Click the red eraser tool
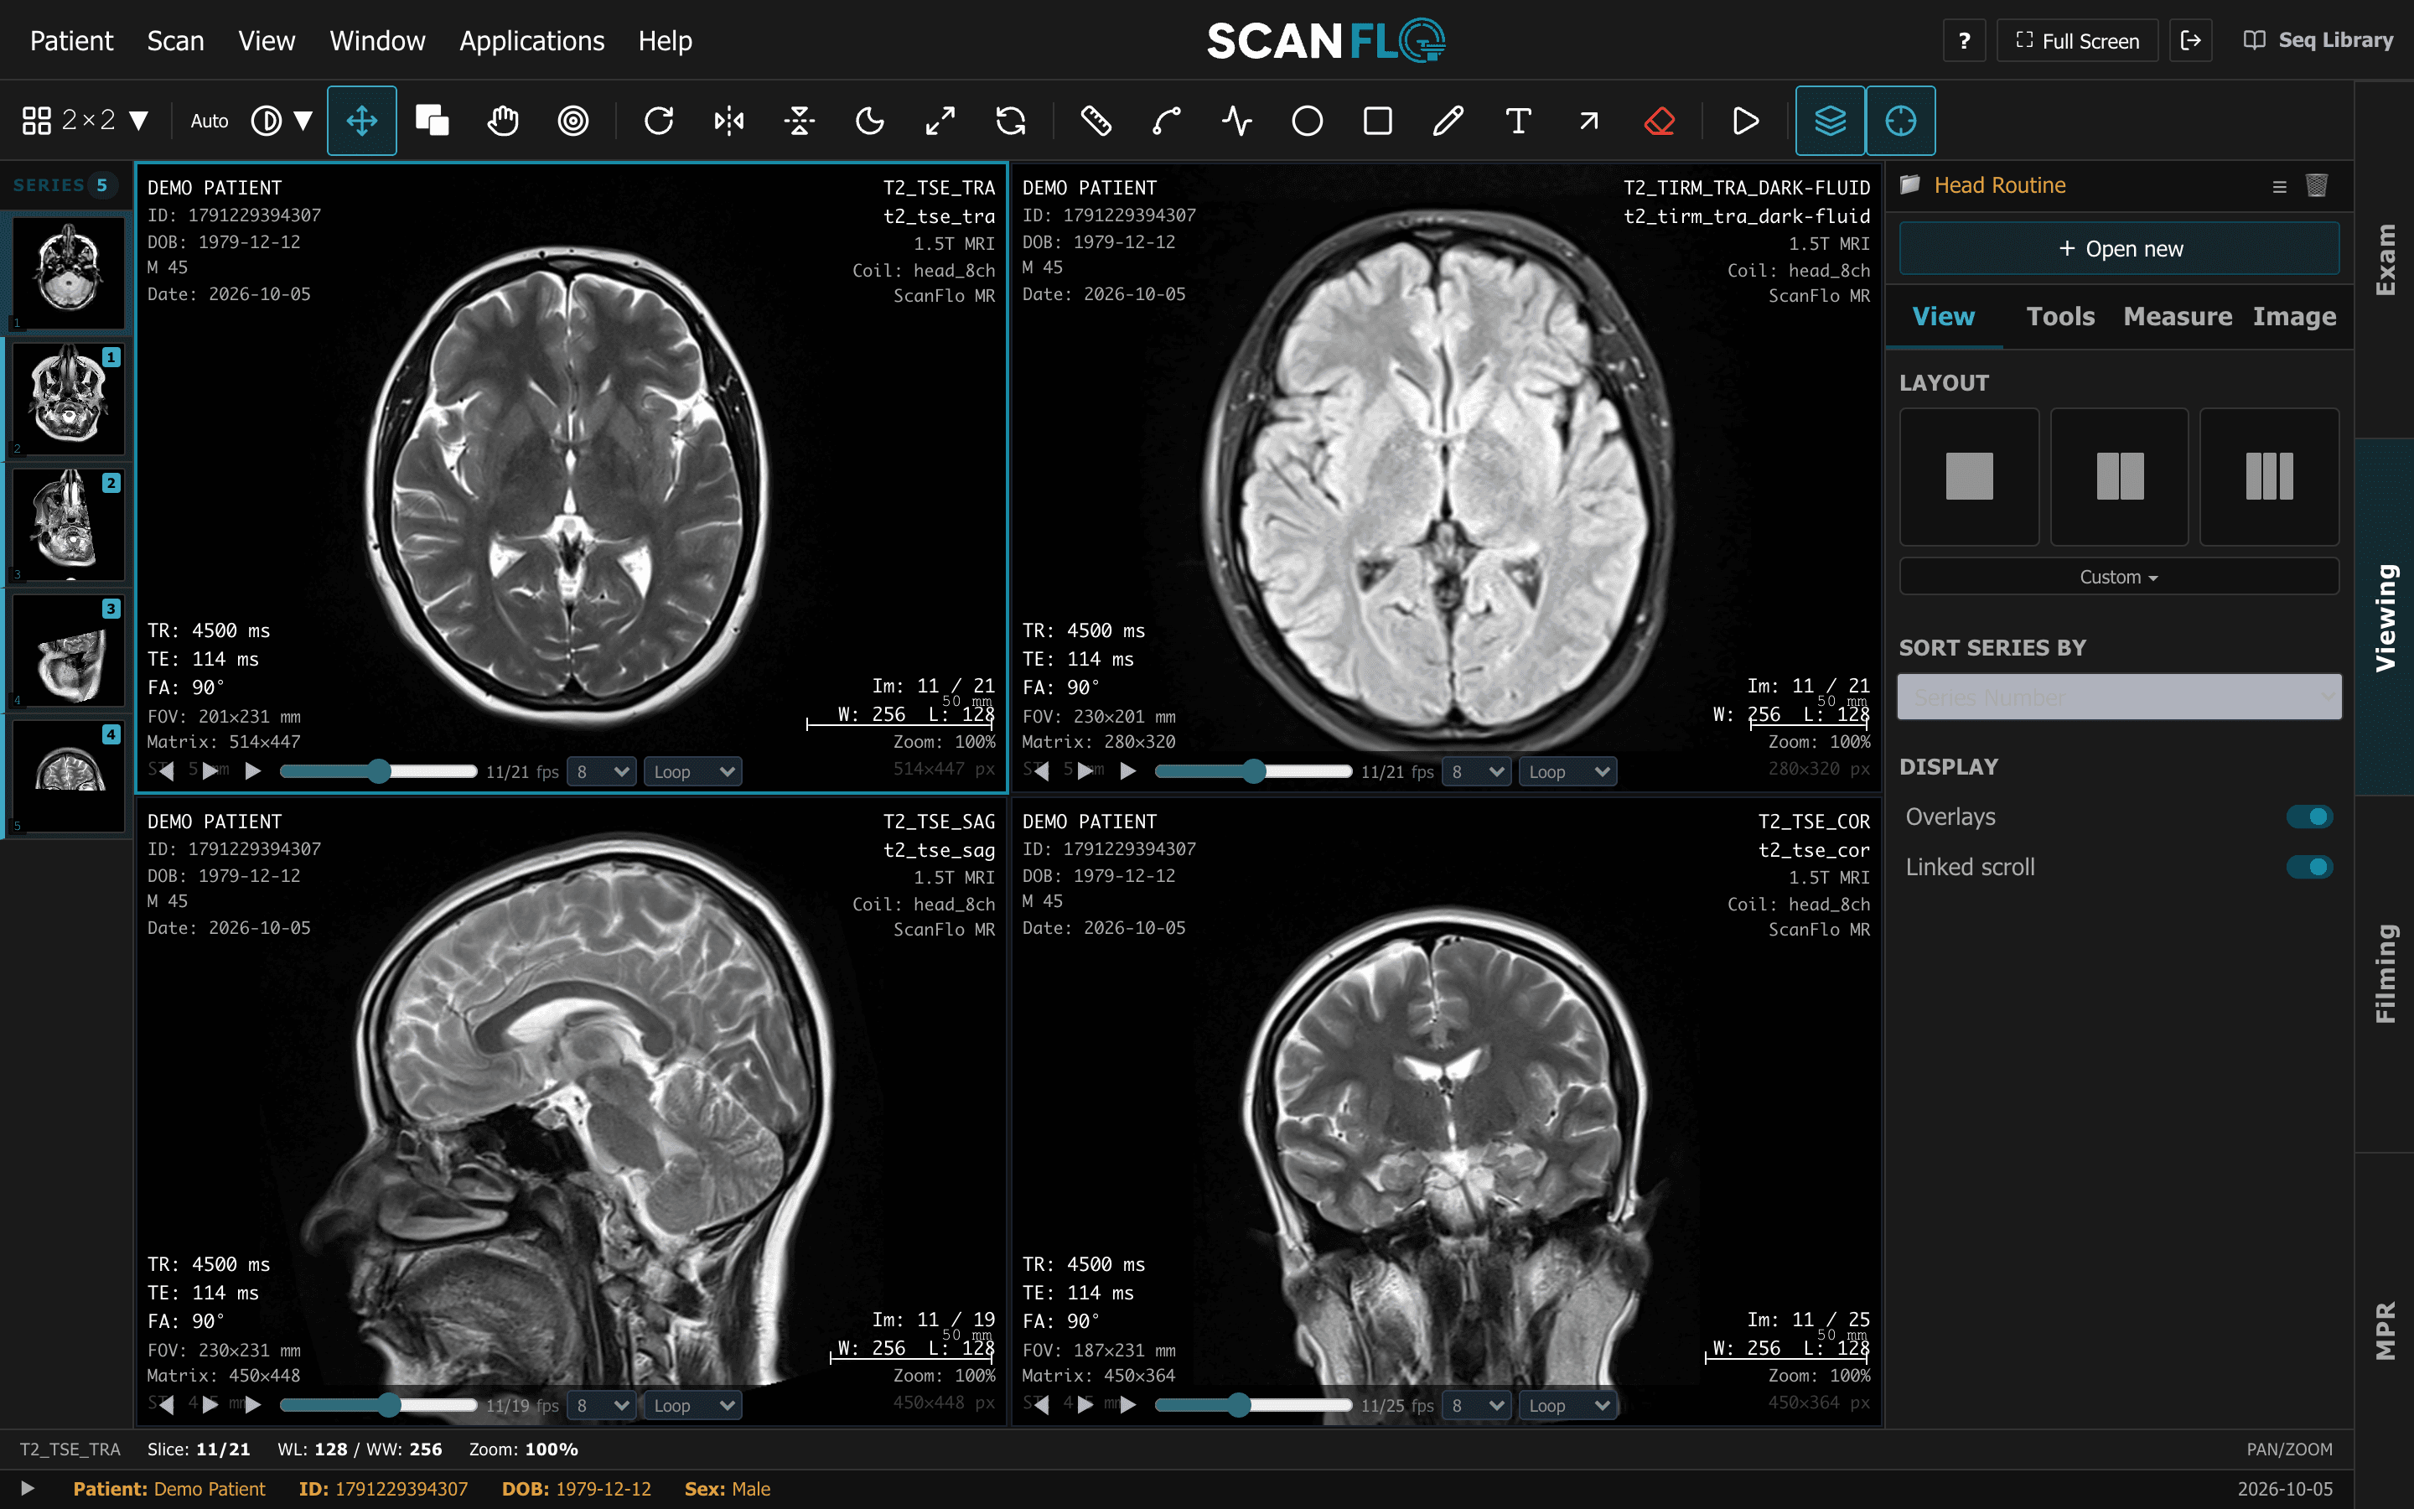The height and width of the screenshot is (1509, 2414). (1659, 121)
